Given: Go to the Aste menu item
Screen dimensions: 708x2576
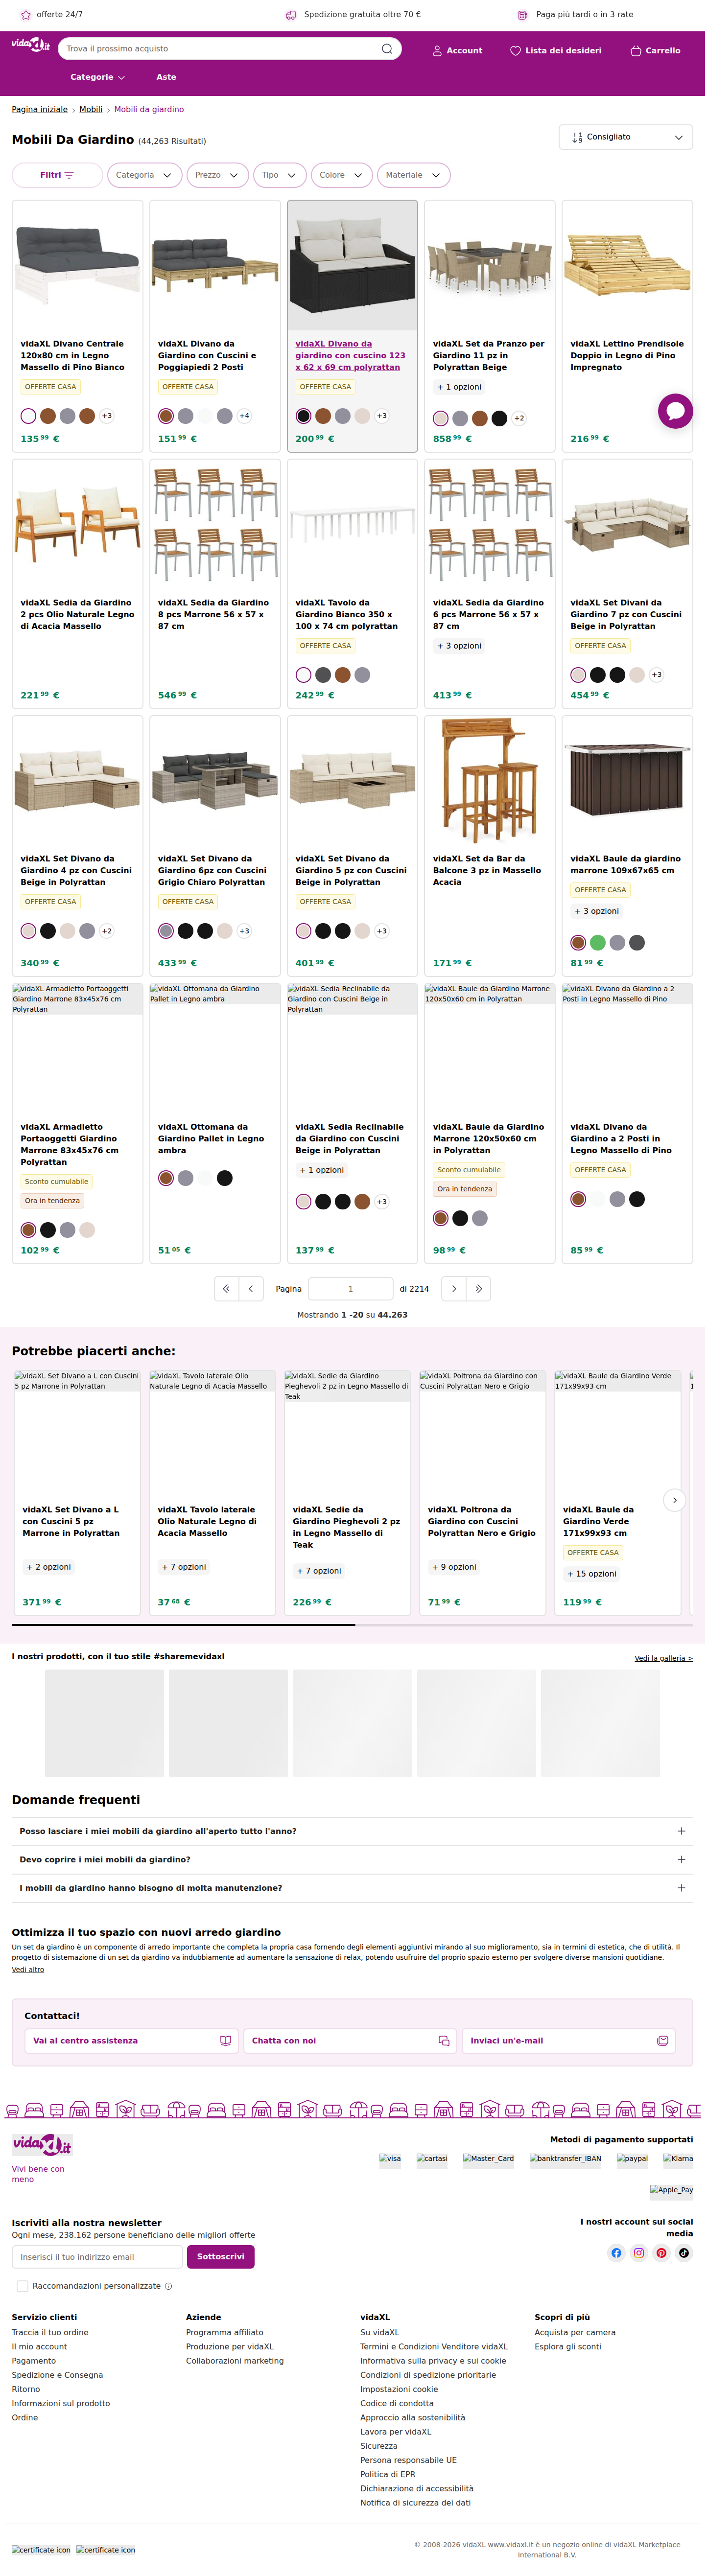Looking at the screenshot, I should [166, 77].
